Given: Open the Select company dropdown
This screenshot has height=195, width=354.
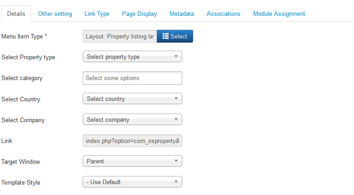Looking at the screenshot, I should coord(132,119).
